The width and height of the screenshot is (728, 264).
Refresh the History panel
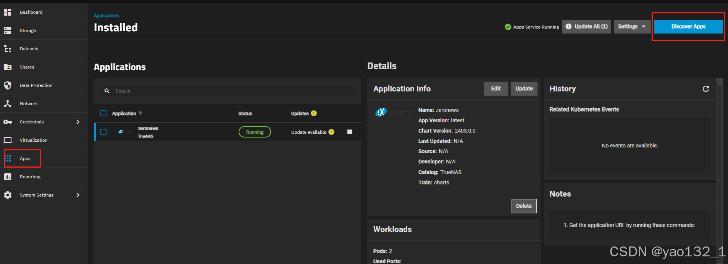tap(706, 89)
